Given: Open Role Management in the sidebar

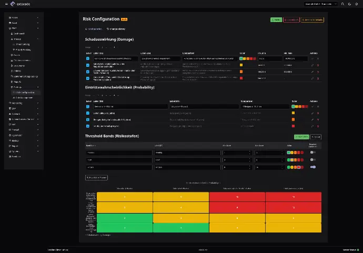Looking at the screenshot, I should point(25,98).
